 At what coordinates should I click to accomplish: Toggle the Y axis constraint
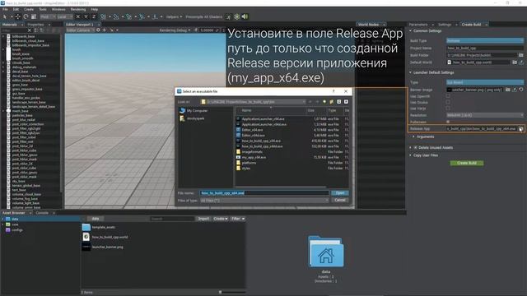point(86,16)
